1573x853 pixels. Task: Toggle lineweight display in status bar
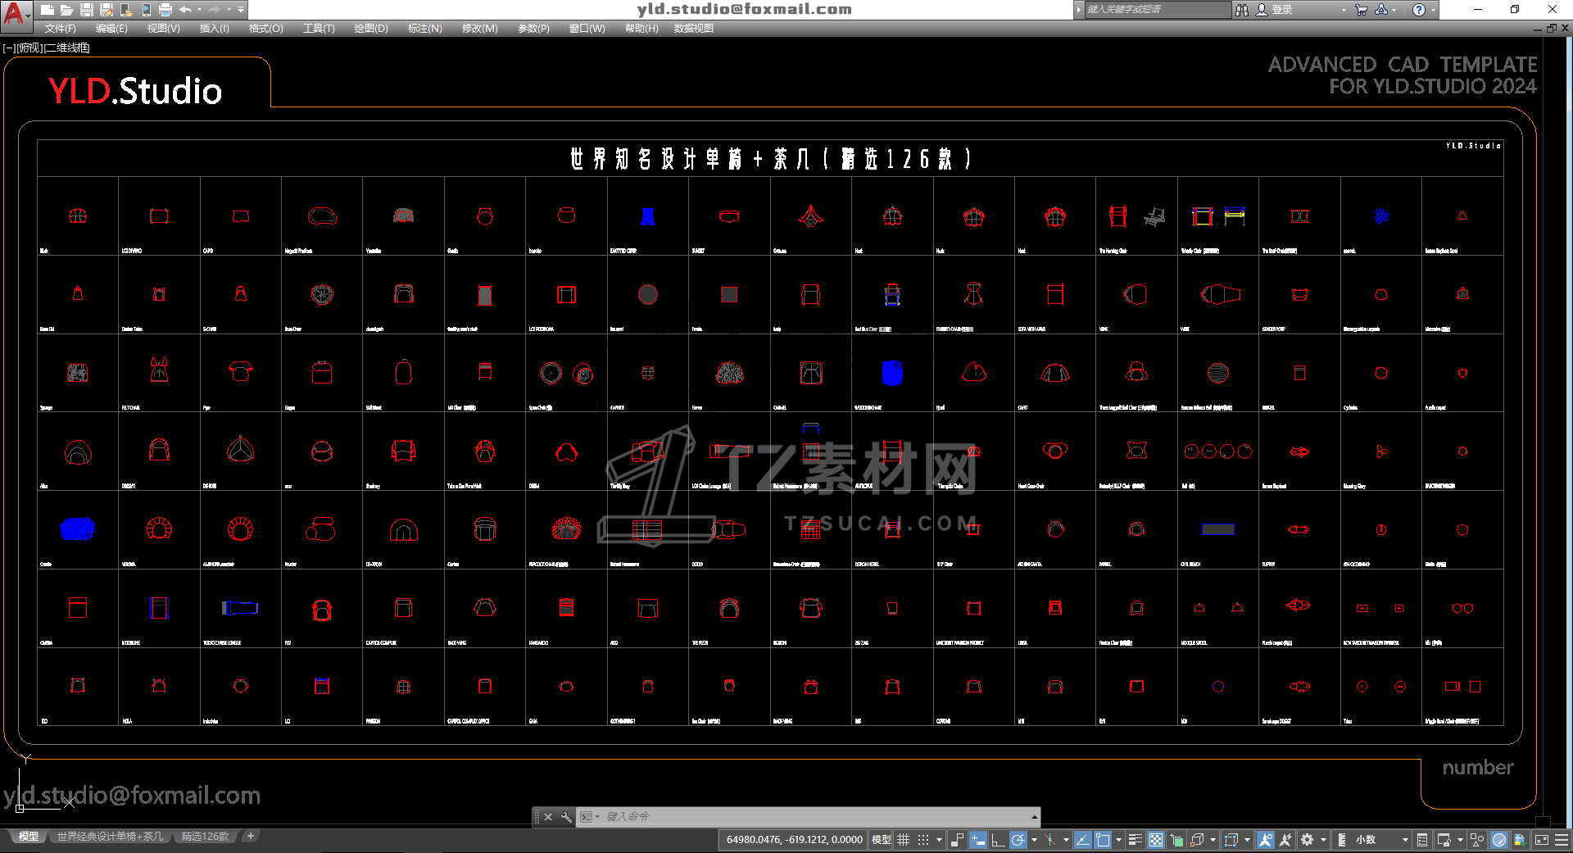click(1135, 840)
